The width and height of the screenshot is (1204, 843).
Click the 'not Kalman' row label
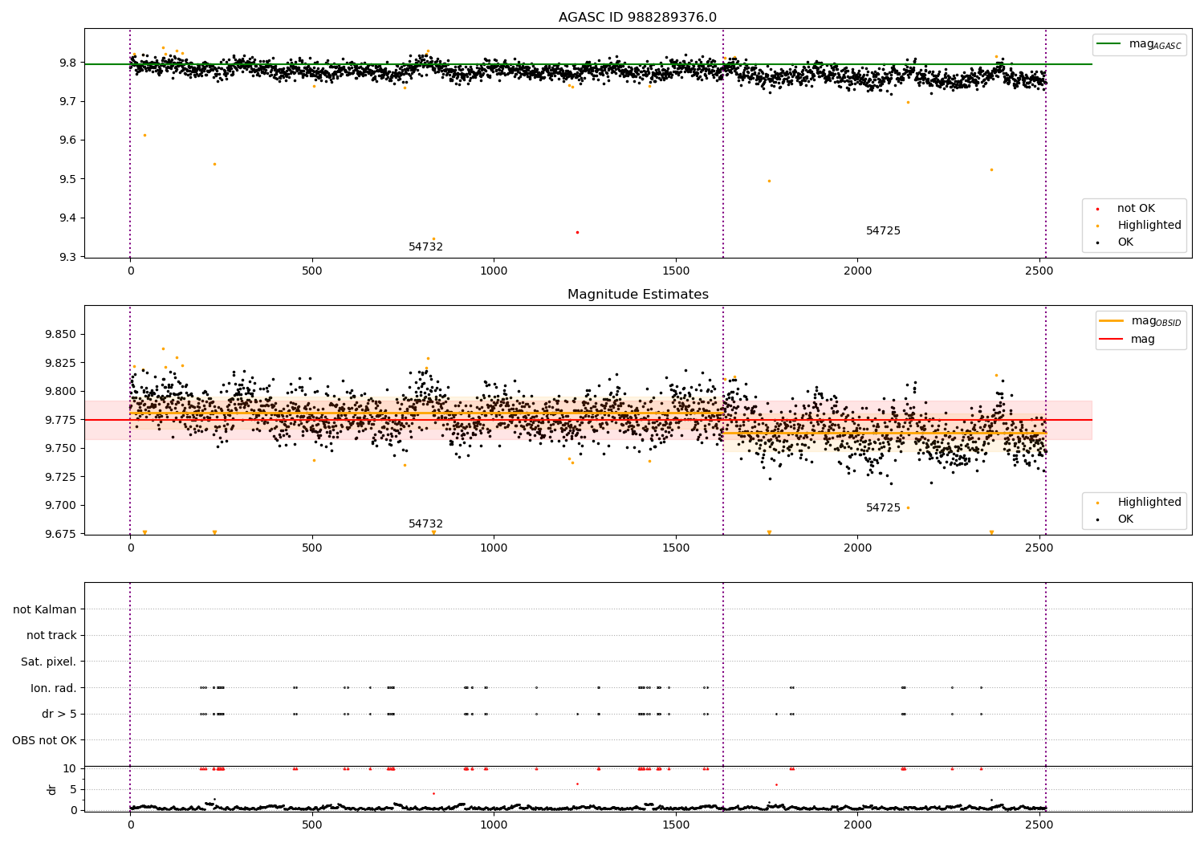[45, 609]
